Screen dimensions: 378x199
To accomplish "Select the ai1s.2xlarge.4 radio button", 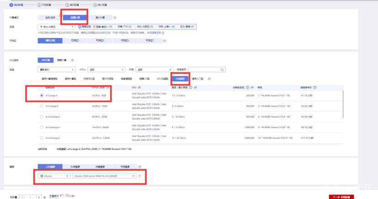I will [42, 117].
